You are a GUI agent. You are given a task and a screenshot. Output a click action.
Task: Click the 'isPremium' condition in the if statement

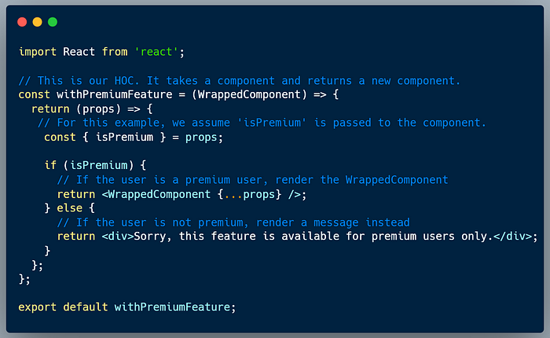98,165
